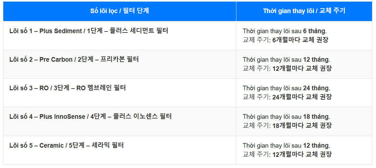
Task: Click the Pre Carbon row's '12개월마다 교체 권장' line
Action: coord(287,69)
